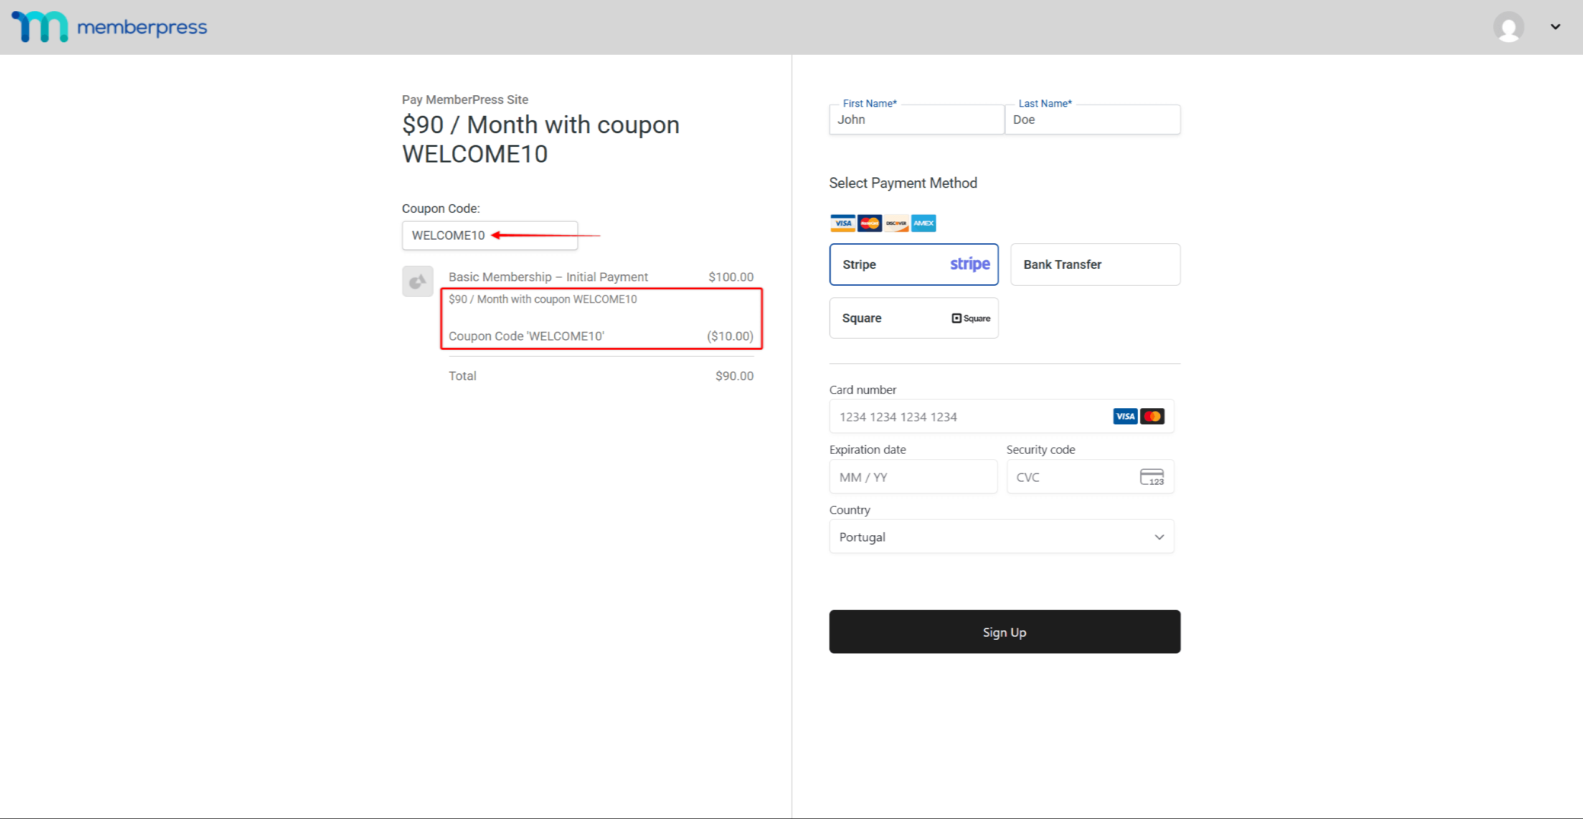Select Bank Transfer payment method
The width and height of the screenshot is (1583, 819).
click(x=1095, y=264)
